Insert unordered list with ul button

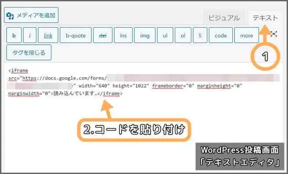coord(165,35)
